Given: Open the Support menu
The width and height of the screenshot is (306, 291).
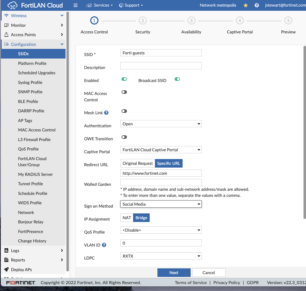Looking at the screenshot, I should tap(131, 5).
